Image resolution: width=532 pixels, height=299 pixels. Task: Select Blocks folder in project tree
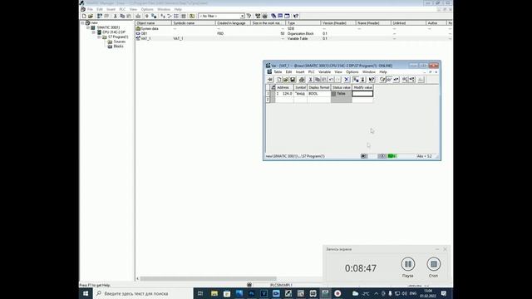(118, 47)
